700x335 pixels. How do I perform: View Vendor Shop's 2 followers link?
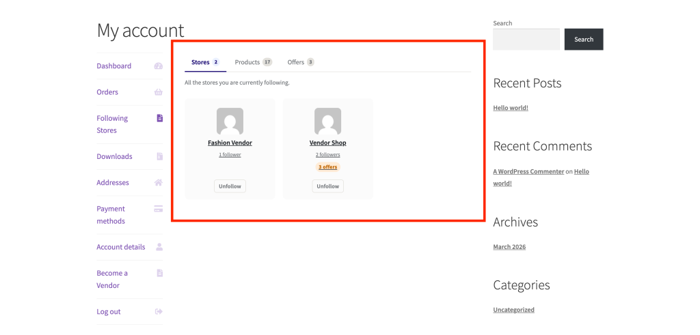click(327, 155)
